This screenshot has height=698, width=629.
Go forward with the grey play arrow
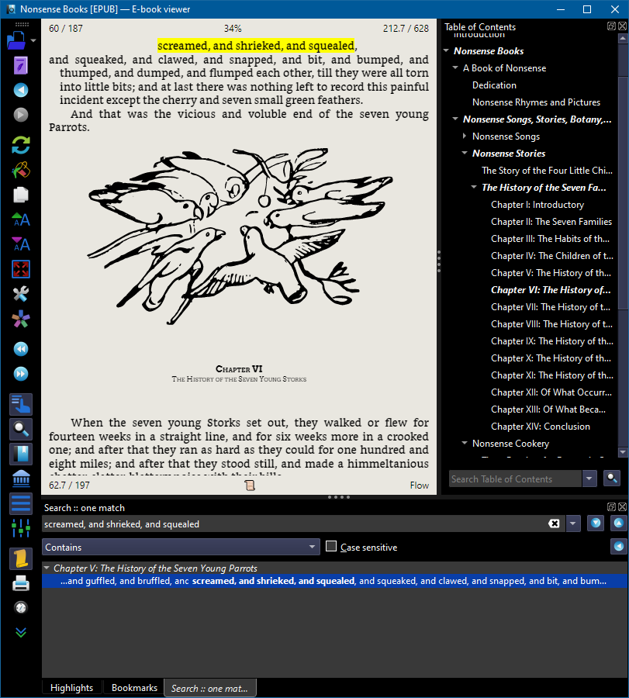tap(20, 115)
